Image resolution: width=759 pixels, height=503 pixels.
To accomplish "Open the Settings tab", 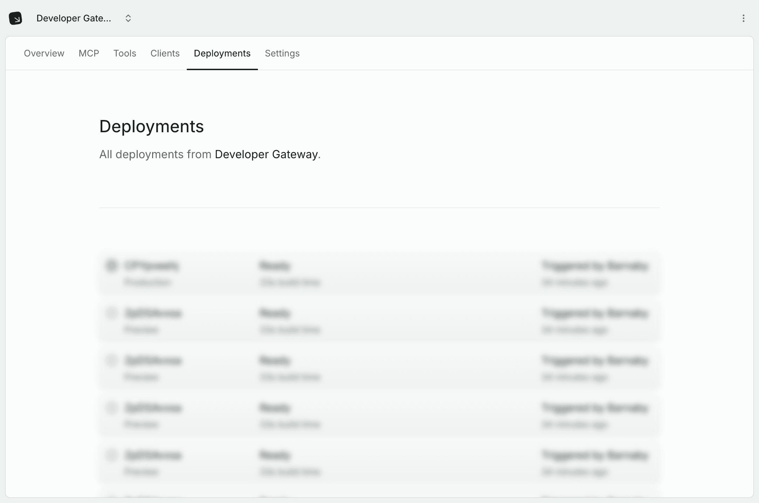I will point(282,53).
